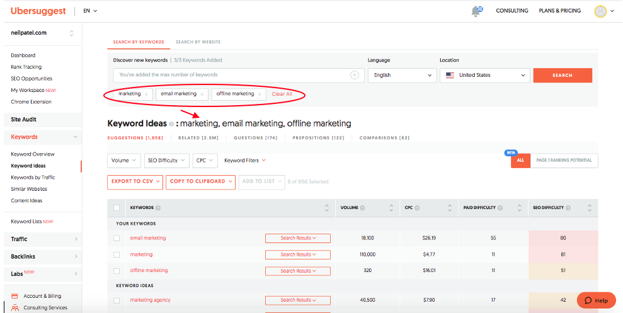Tick the select-all keywords header checkbox
This screenshot has height=313, width=623.
pos(117,208)
